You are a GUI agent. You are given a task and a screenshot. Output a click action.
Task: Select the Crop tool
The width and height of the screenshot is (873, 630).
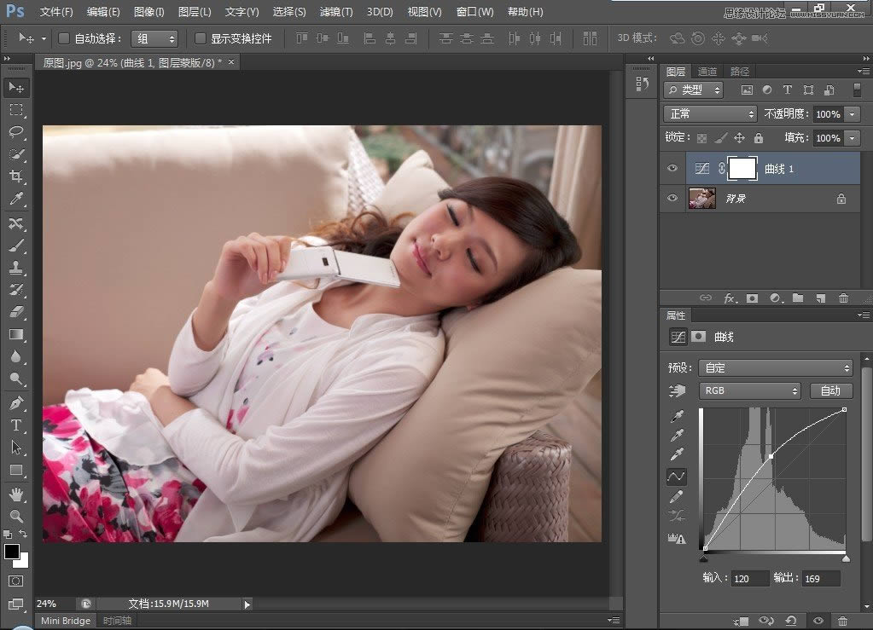16,176
